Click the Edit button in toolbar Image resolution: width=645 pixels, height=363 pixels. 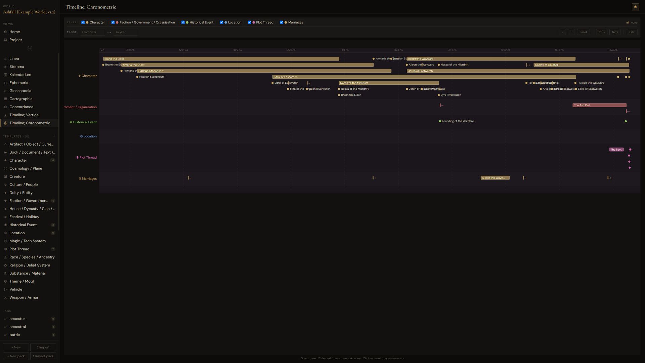point(632,32)
